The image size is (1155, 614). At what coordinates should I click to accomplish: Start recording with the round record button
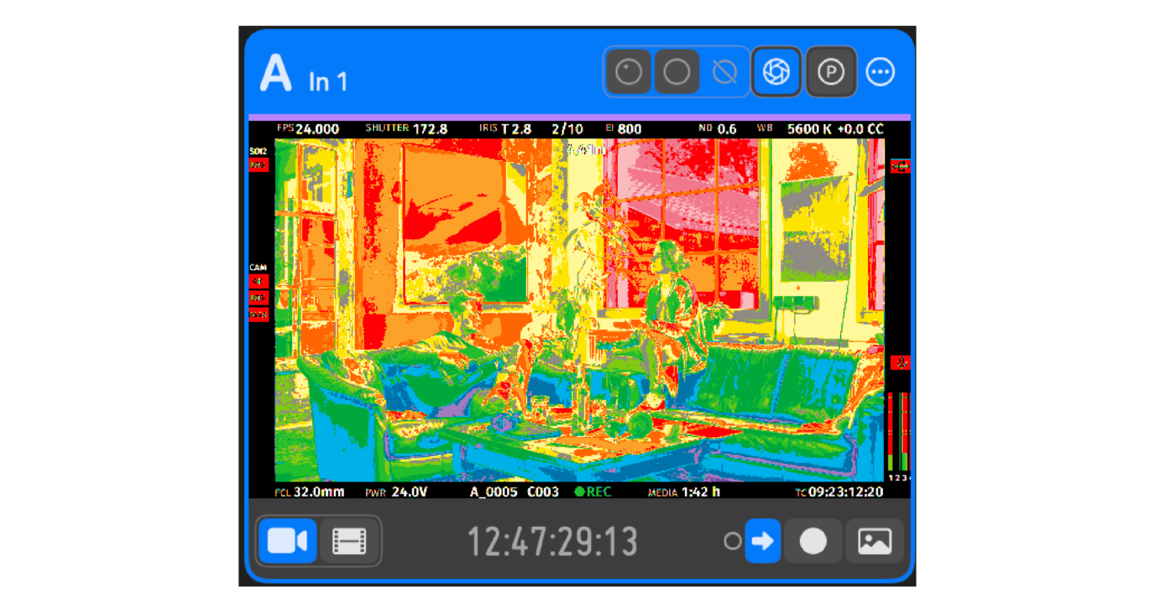tap(813, 541)
